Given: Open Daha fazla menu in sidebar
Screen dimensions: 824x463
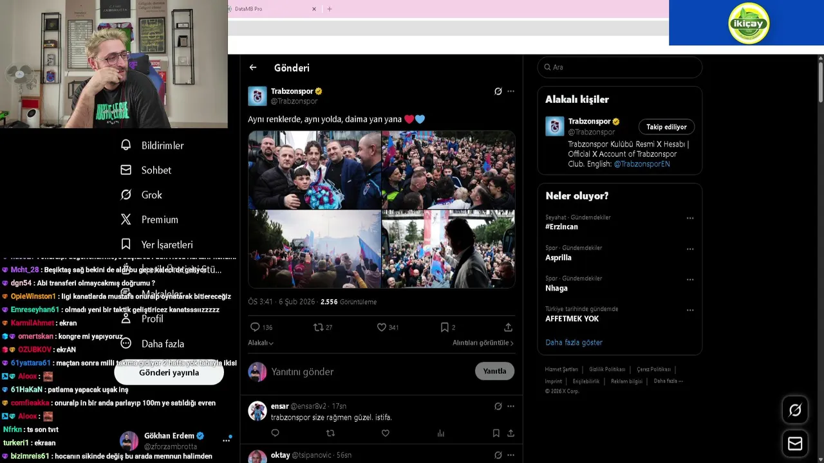Looking at the screenshot, I should 153,343.
